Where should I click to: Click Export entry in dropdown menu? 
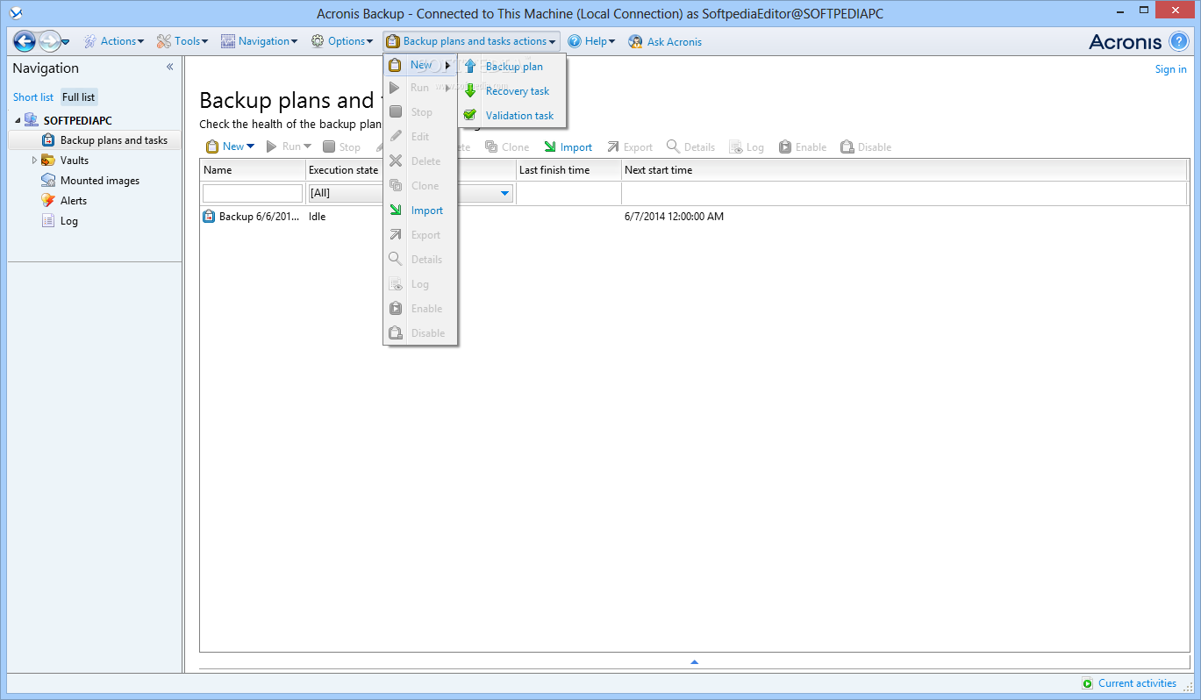[x=420, y=235]
